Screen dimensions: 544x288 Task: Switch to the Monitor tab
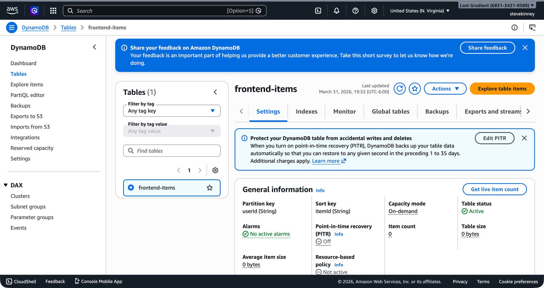pos(344,111)
